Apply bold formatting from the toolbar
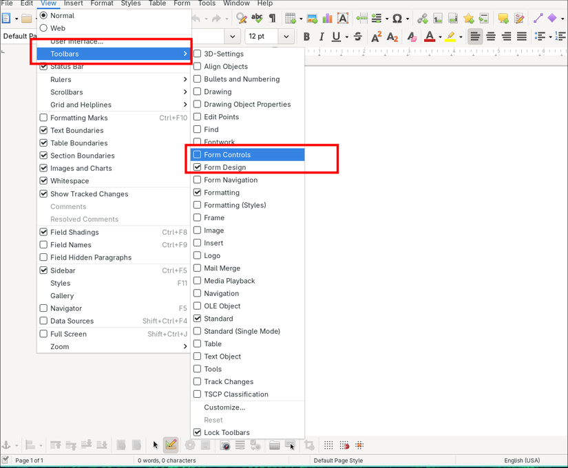The height and width of the screenshot is (468, 568). point(306,36)
